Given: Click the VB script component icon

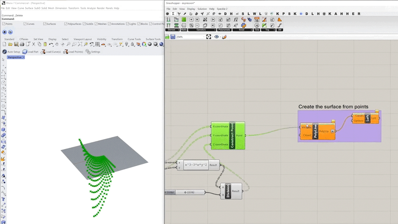Looking at the screenshot, I should (x=250, y=19).
